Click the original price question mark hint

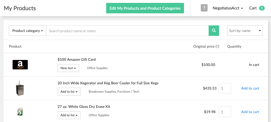[x=217, y=46]
